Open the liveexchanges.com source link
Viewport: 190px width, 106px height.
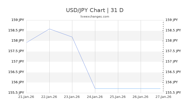coord(95,16)
